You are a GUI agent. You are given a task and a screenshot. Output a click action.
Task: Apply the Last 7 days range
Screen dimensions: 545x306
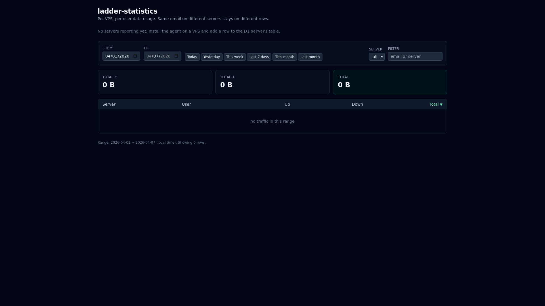(259, 57)
